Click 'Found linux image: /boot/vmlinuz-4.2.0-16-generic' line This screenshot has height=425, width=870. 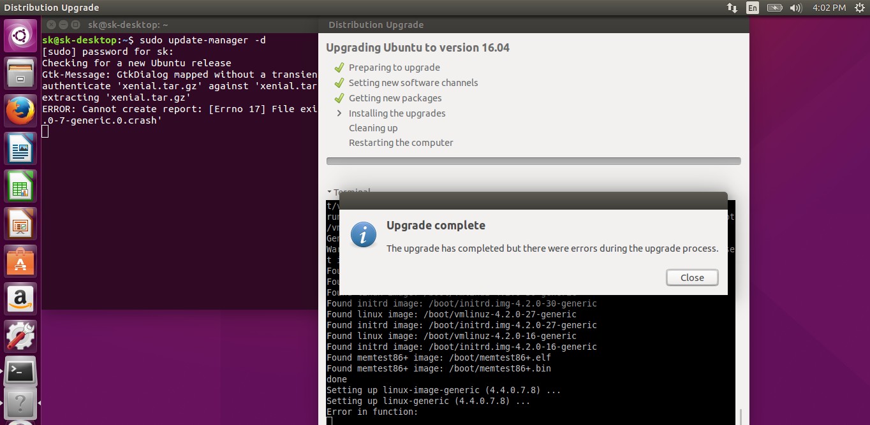coord(452,336)
